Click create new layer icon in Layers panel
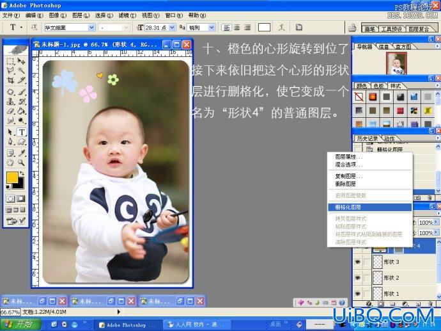 [x=418, y=304]
